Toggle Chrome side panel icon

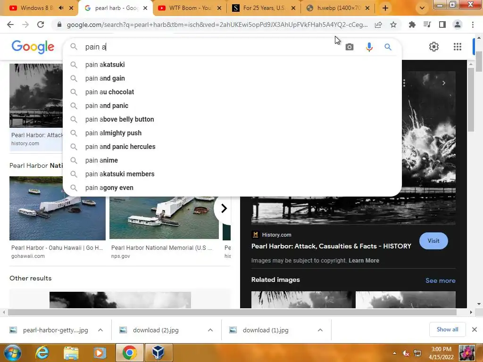(x=442, y=25)
